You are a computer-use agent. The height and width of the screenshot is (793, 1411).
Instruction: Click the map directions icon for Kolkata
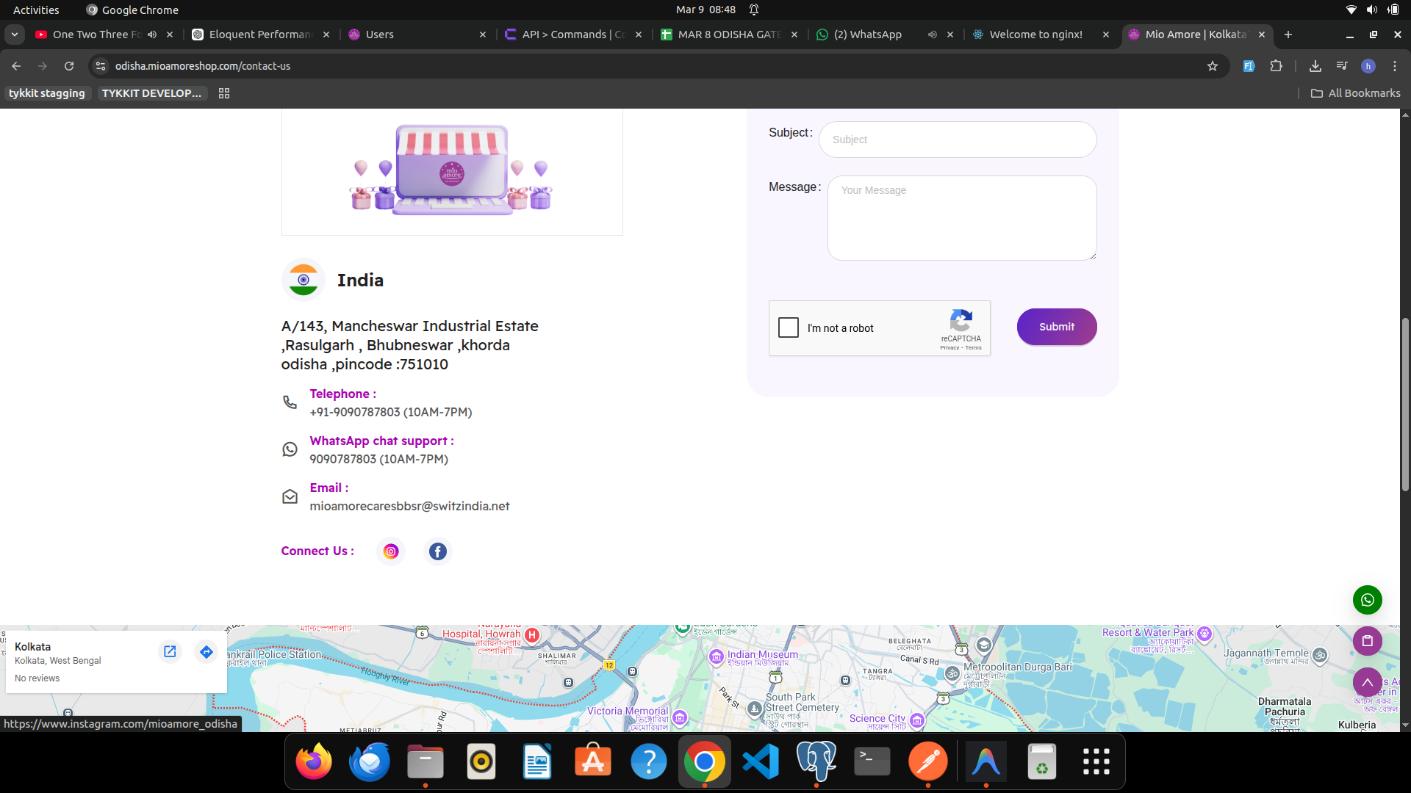[x=207, y=651]
